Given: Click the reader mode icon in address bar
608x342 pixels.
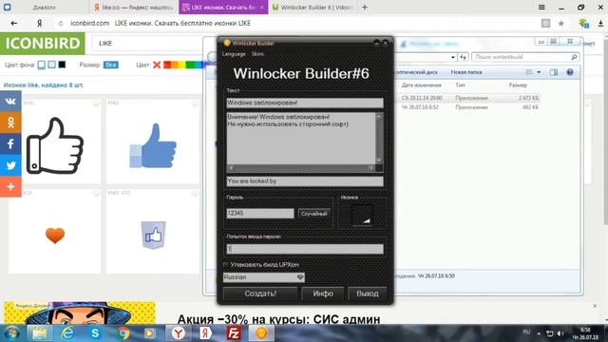Looking at the screenshot, I should click(x=545, y=23).
